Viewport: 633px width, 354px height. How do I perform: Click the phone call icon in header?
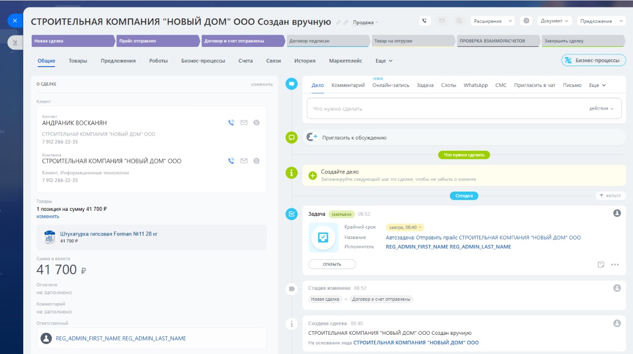click(x=424, y=21)
